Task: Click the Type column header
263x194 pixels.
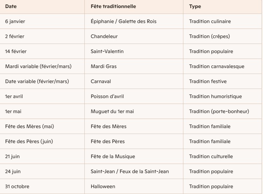Action: pos(195,7)
